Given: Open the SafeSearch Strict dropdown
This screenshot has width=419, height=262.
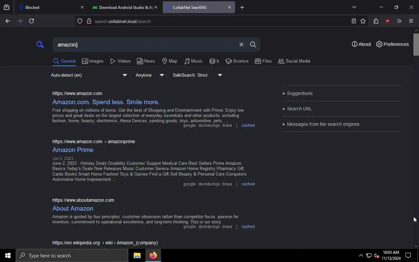Looking at the screenshot, I should [197, 75].
